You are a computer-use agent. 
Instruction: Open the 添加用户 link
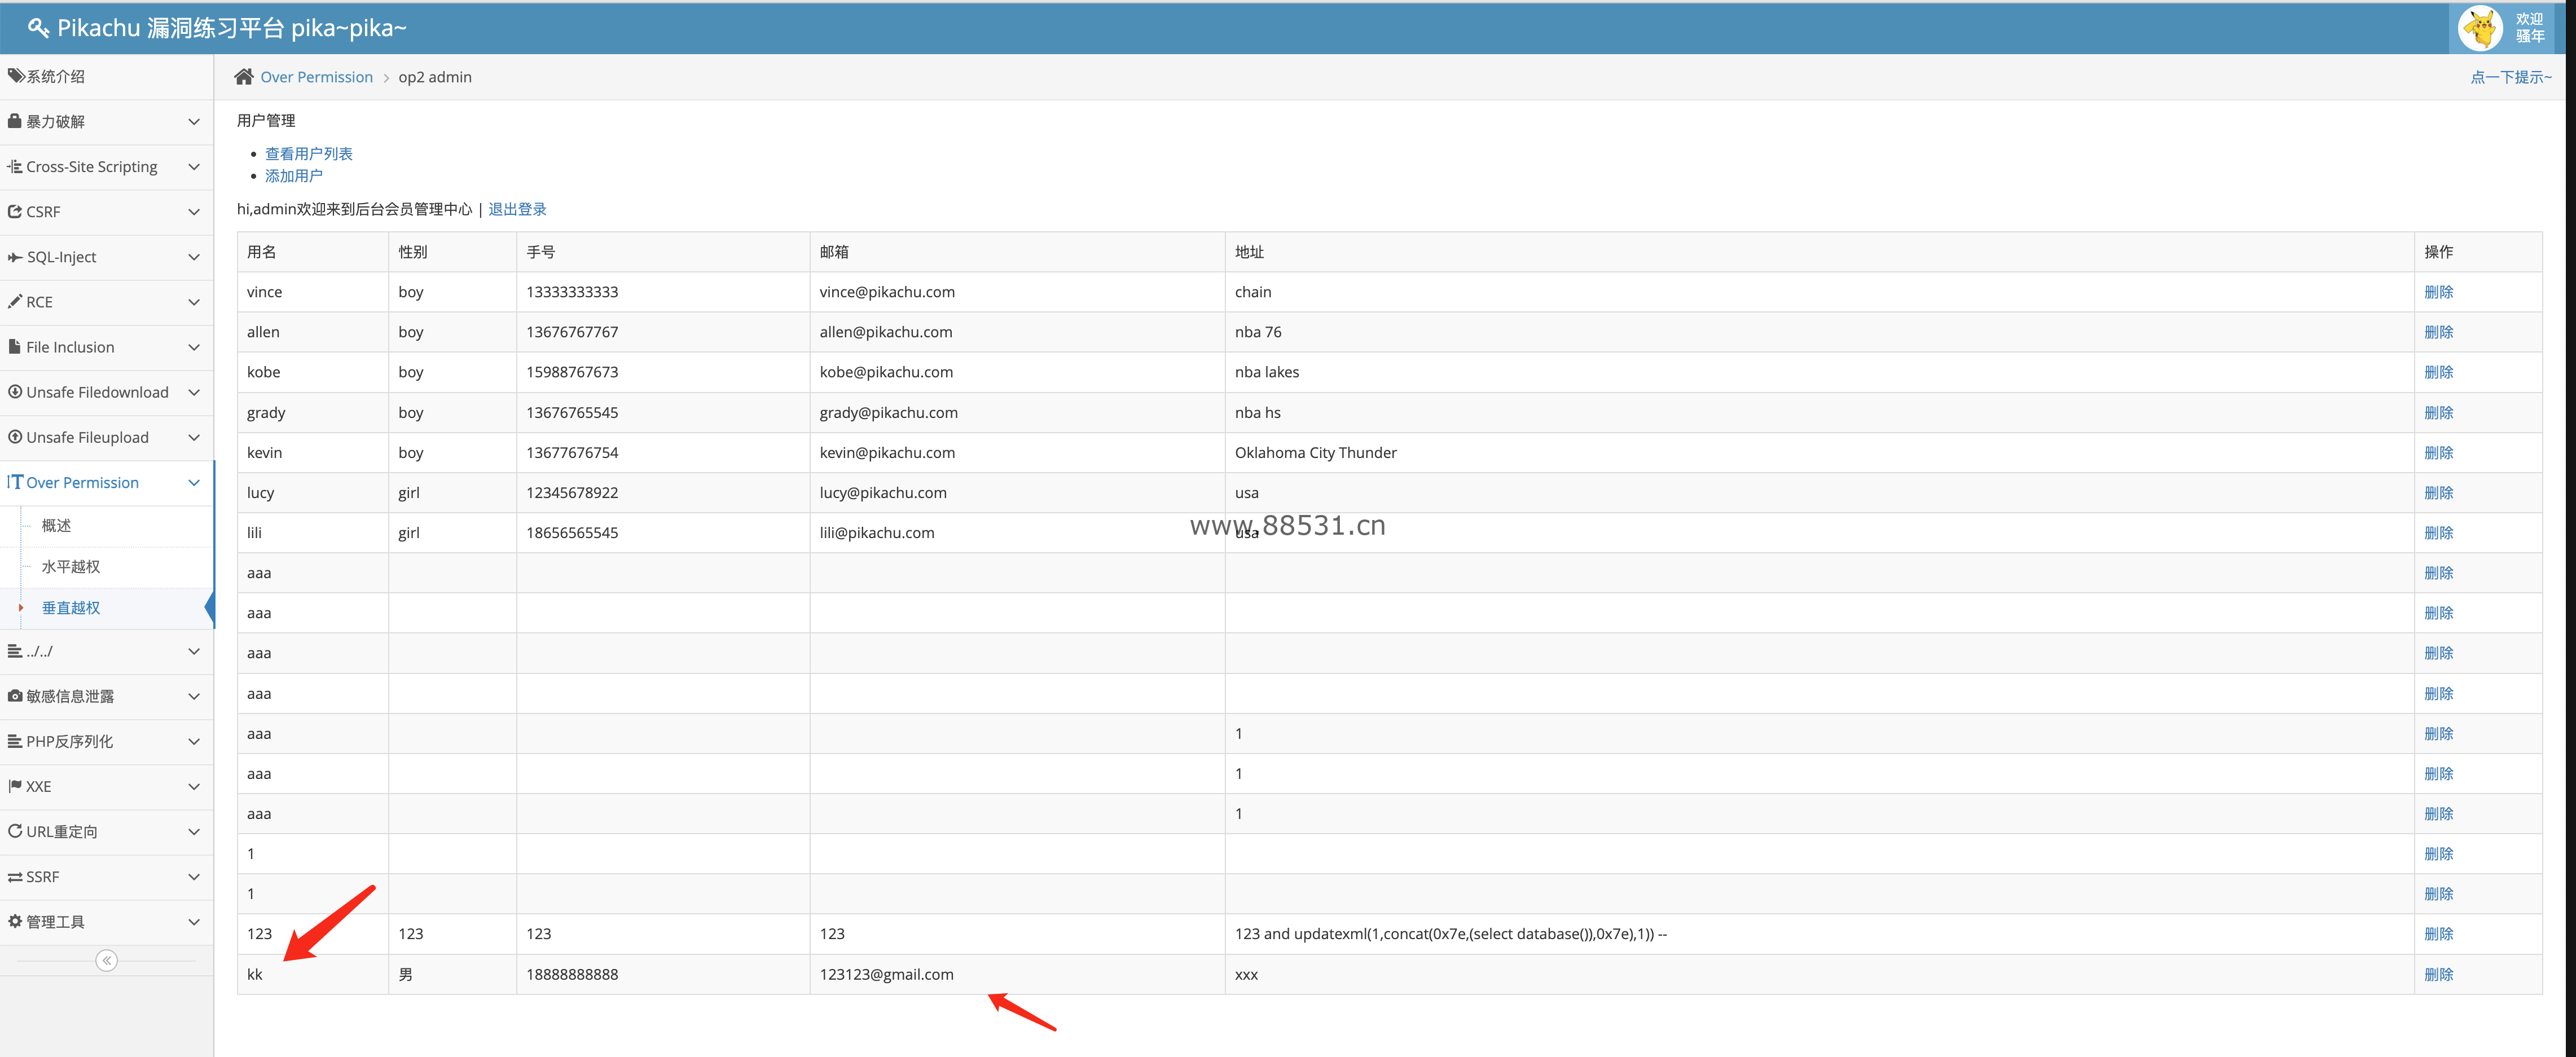point(293,175)
